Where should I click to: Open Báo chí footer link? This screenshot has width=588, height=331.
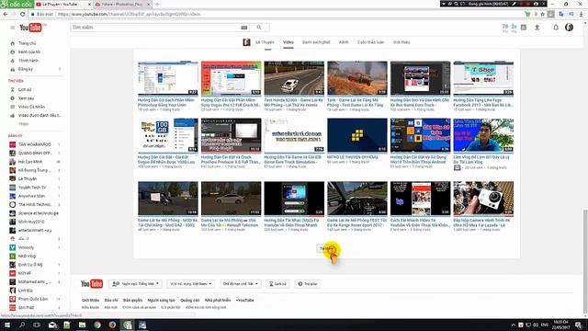pyautogui.click(x=111, y=301)
